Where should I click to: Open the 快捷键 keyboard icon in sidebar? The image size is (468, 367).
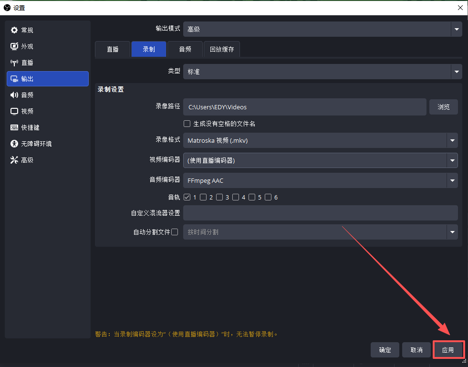pyautogui.click(x=14, y=127)
